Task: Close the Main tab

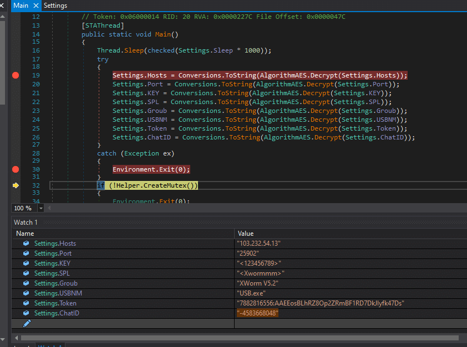Action: pyautogui.click(x=35, y=6)
